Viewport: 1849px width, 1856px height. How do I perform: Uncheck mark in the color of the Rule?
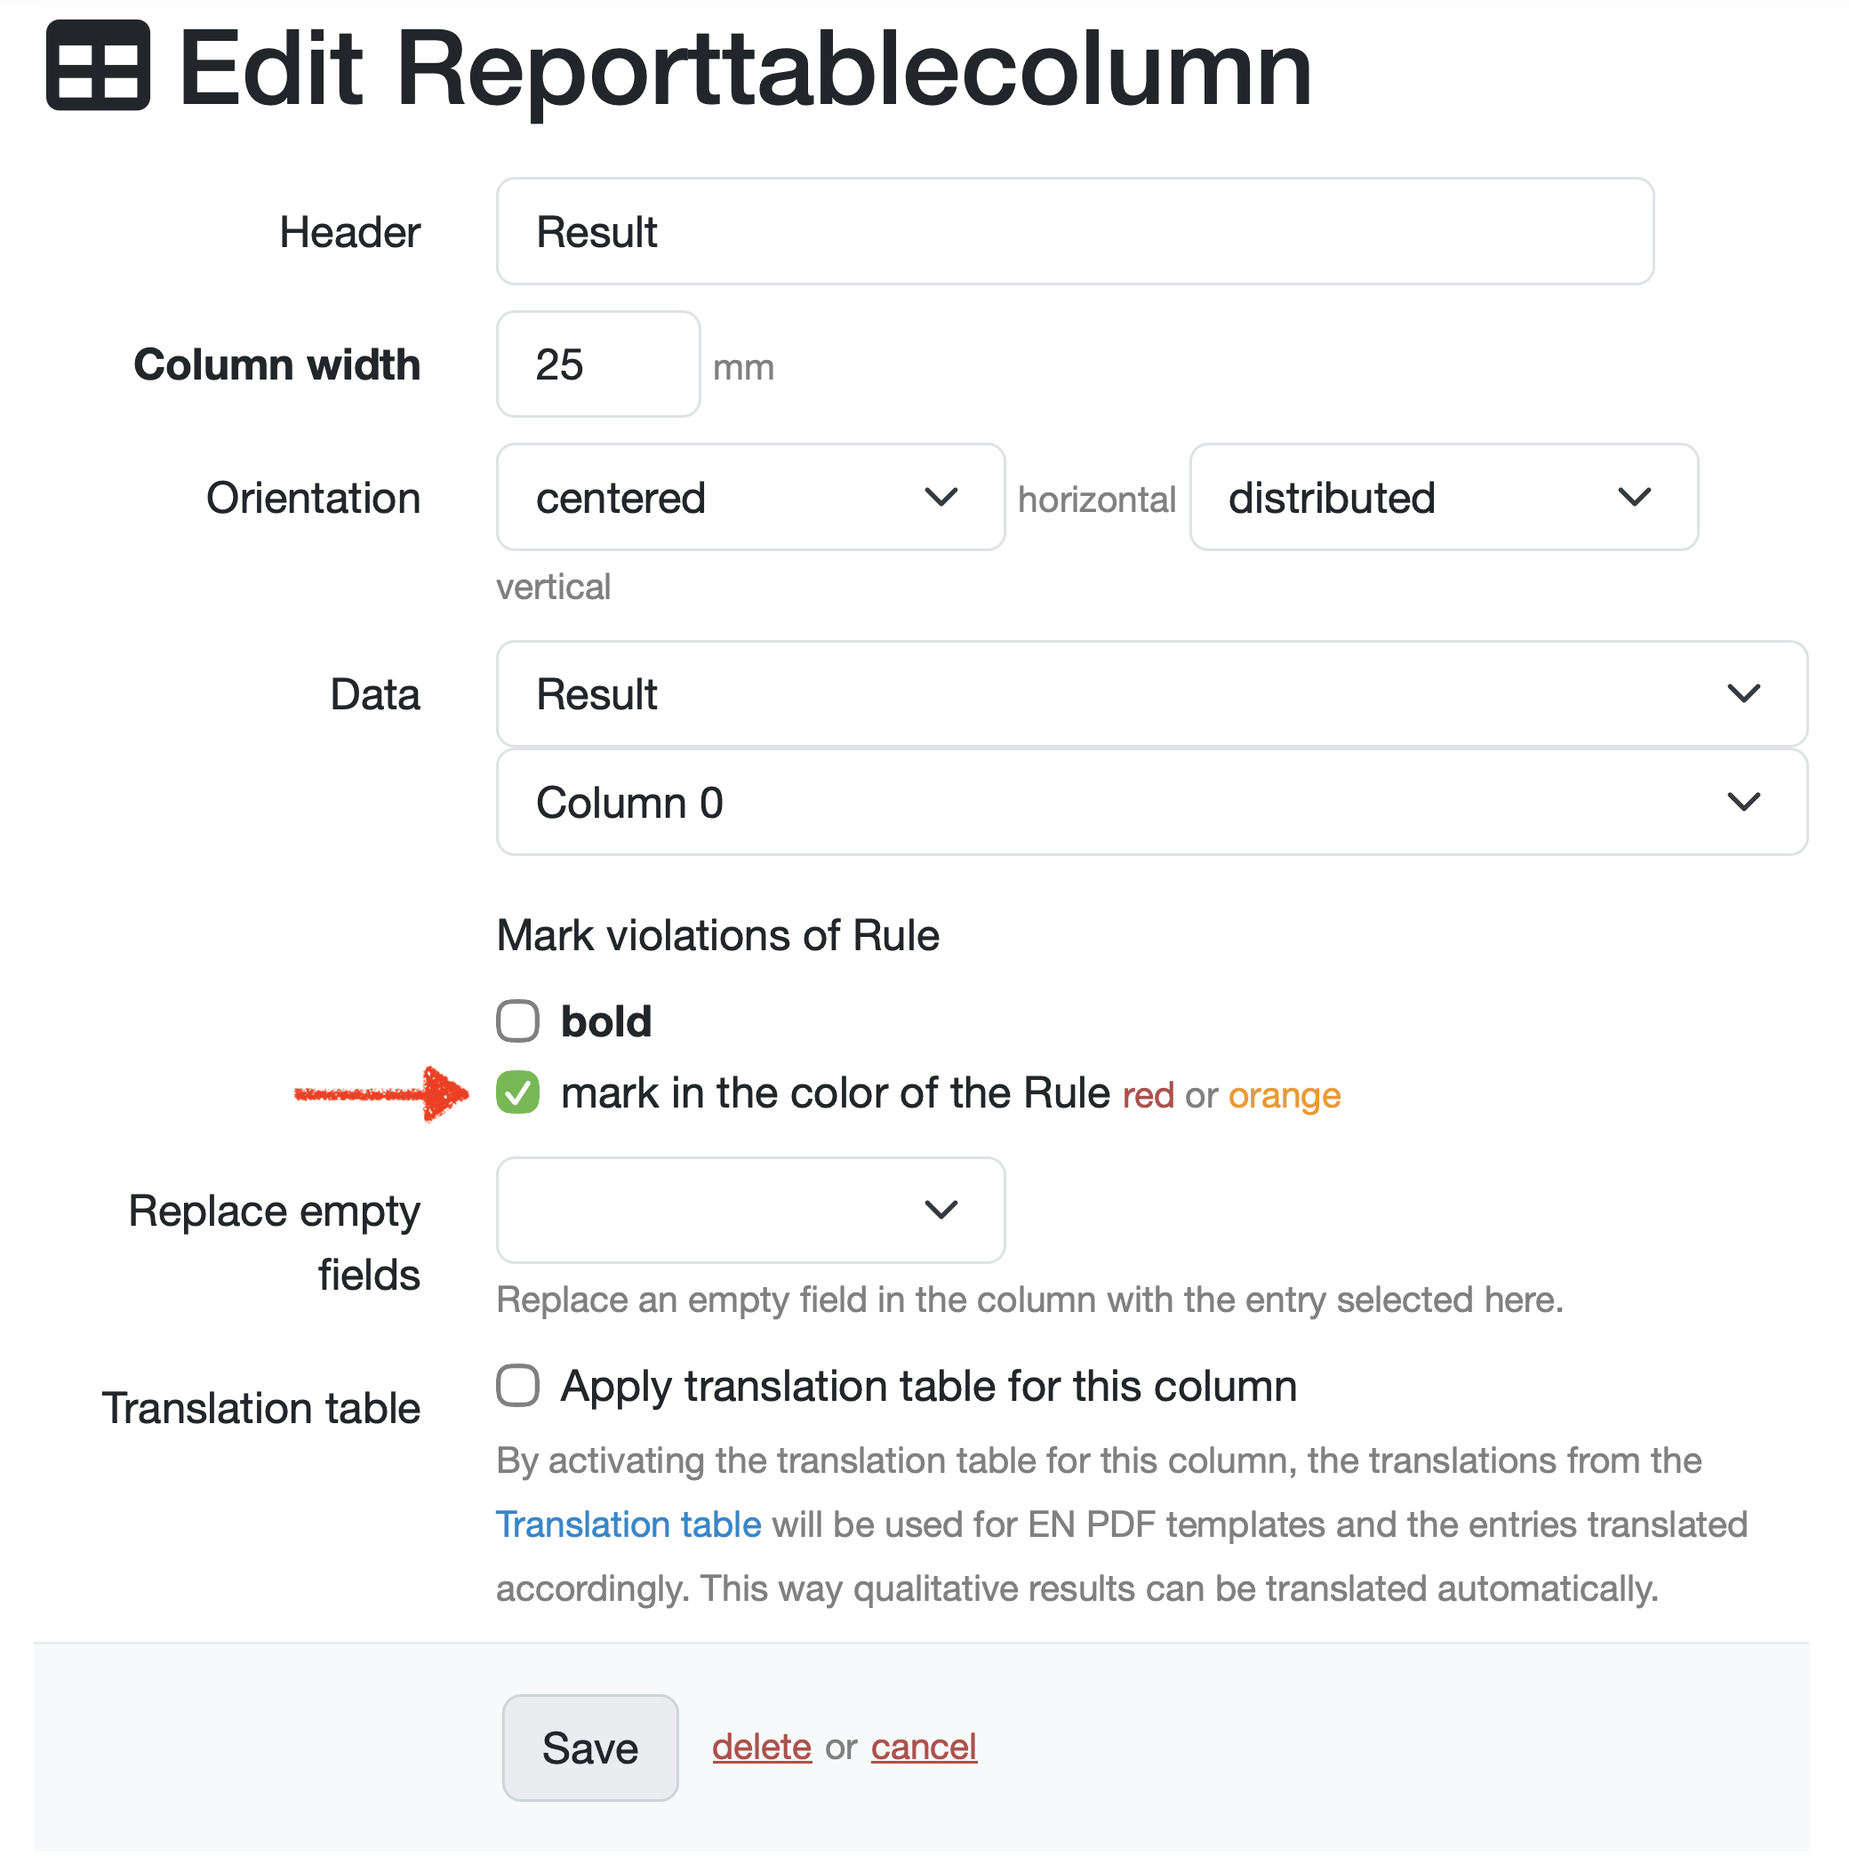[x=517, y=1093]
